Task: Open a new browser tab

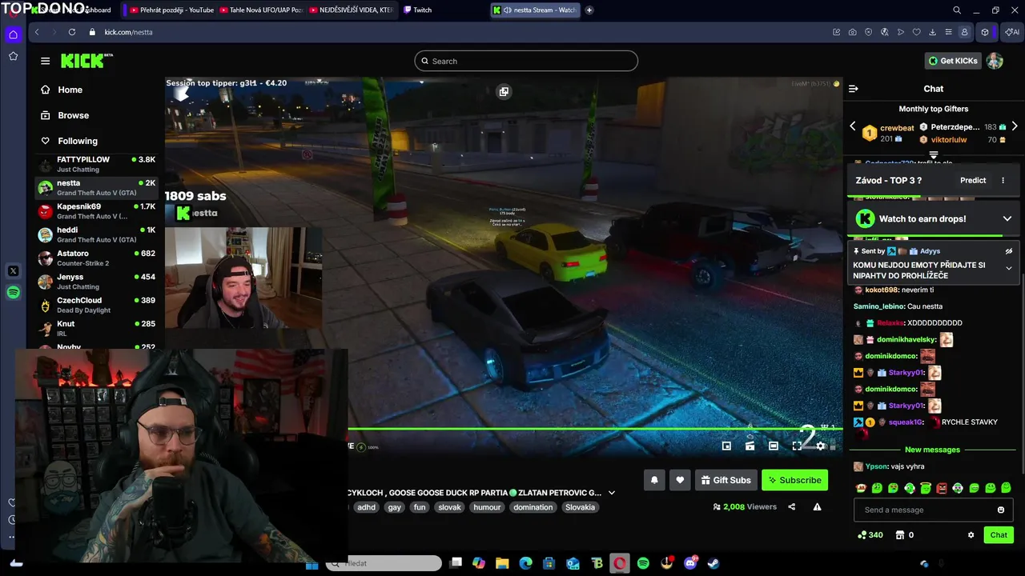Action: click(589, 10)
